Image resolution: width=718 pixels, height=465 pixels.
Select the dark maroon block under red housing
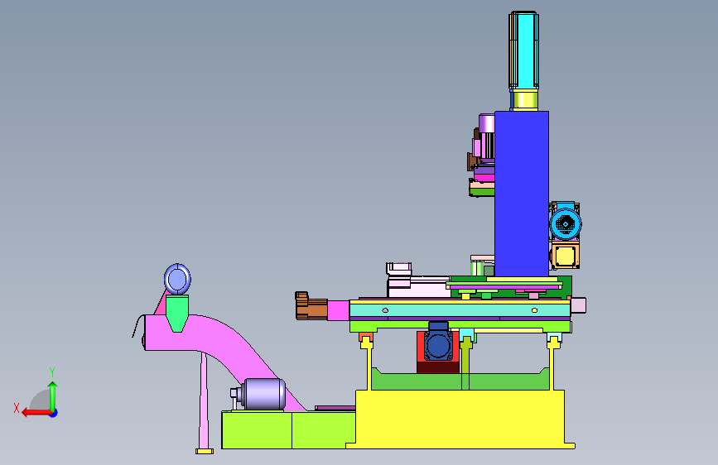[x=438, y=367]
